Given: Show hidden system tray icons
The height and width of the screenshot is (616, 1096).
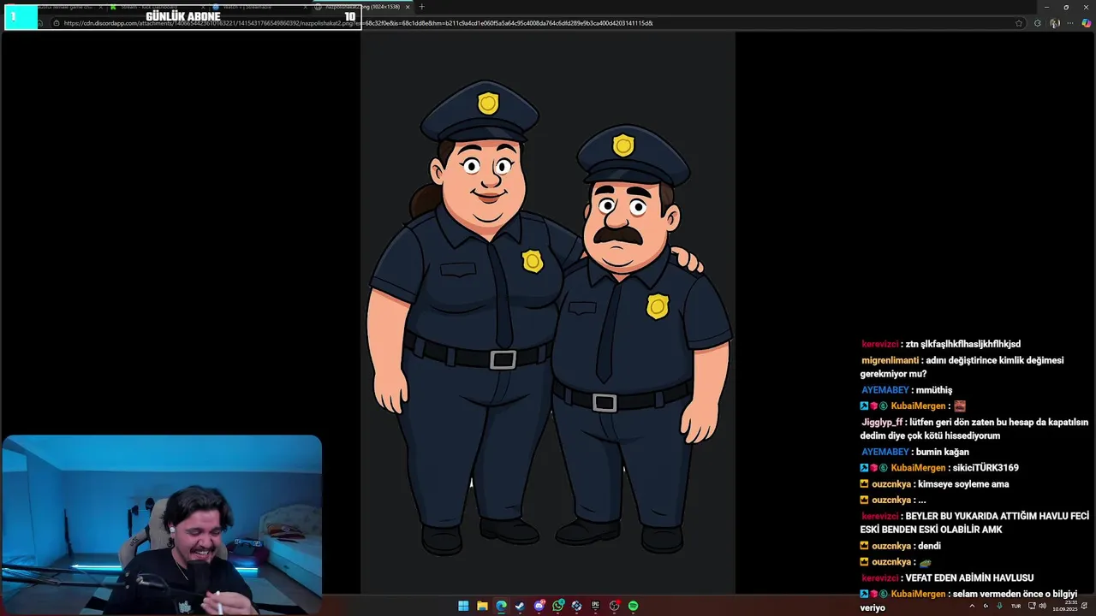Looking at the screenshot, I should [971, 606].
